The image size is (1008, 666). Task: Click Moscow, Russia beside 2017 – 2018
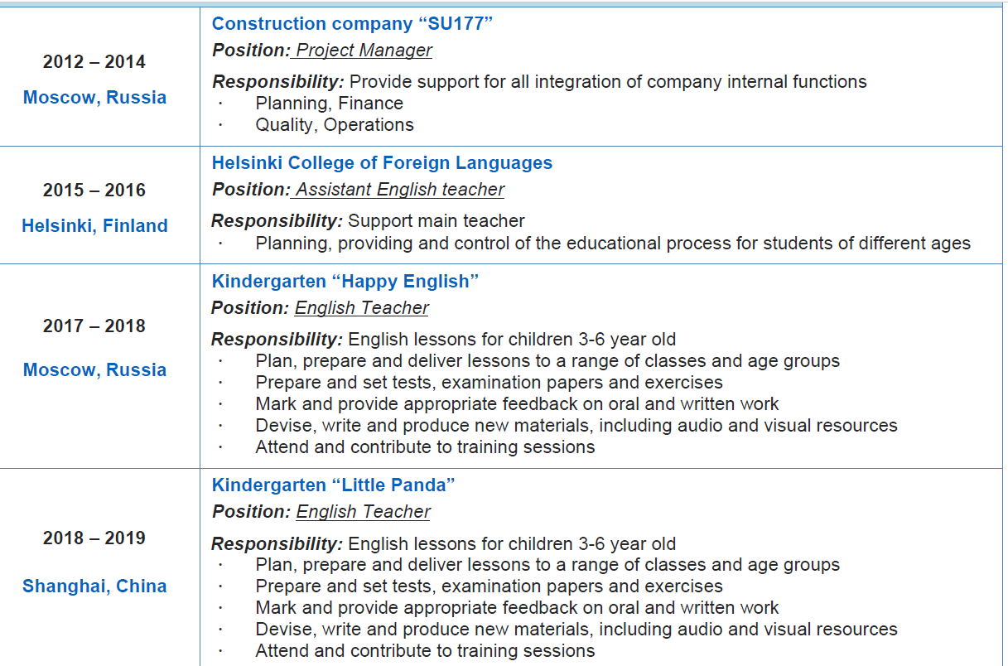coord(94,370)
